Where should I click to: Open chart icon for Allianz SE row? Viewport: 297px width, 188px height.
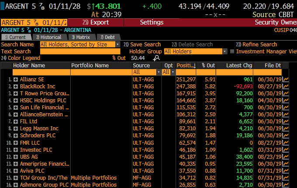click(x=286, y=80)
